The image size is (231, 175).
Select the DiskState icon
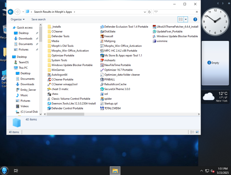tap(102, 32)
